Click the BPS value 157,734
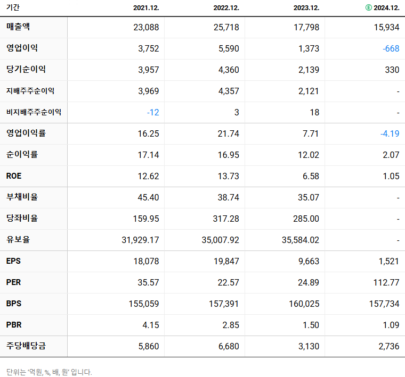 pos(384,304)
